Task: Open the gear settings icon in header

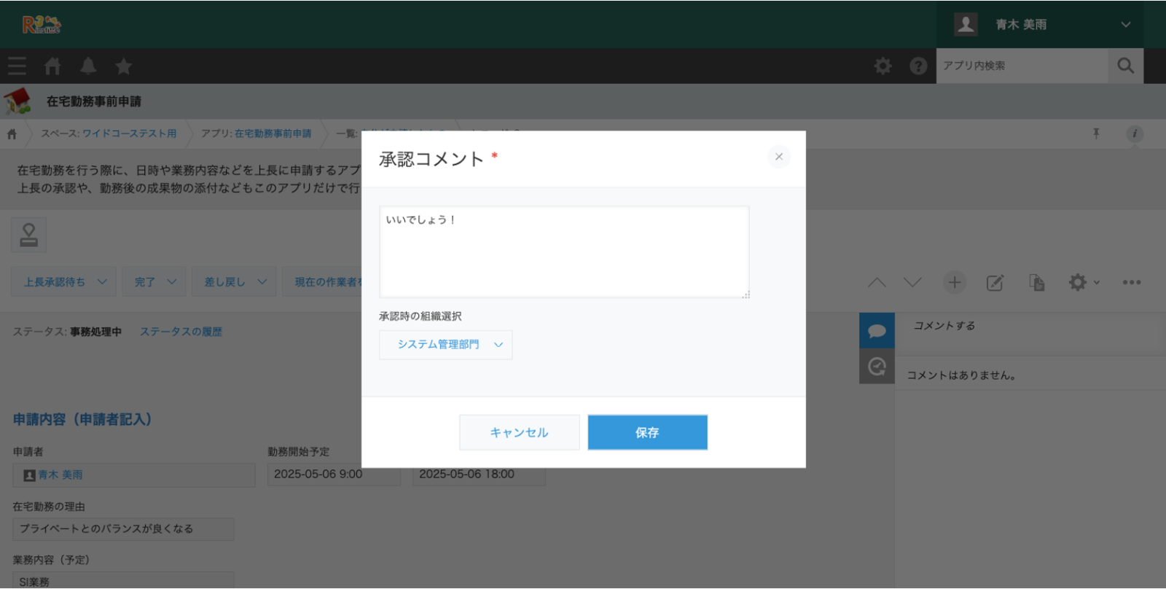Action: (x=883, y=66)
